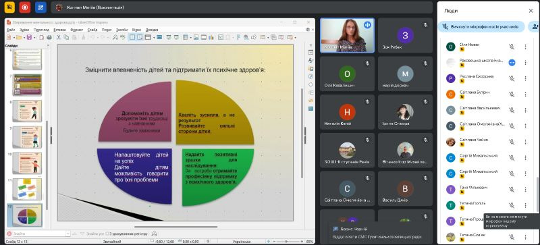540x245 pixels.
Task: Expand the Insert Table dropdown arrow
Action: point(191,37)
